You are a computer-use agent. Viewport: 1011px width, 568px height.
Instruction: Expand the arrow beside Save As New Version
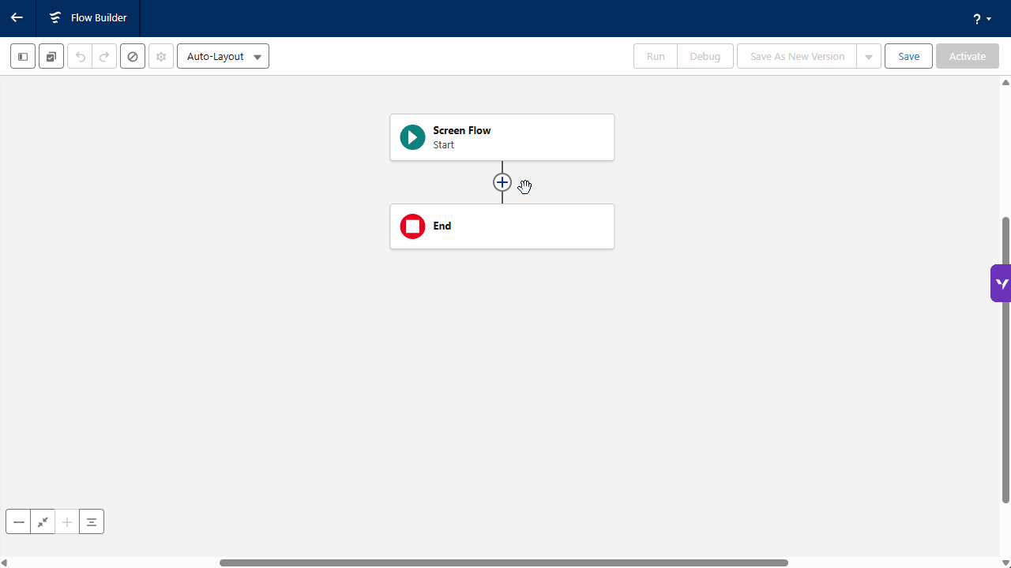coord(869,57)
